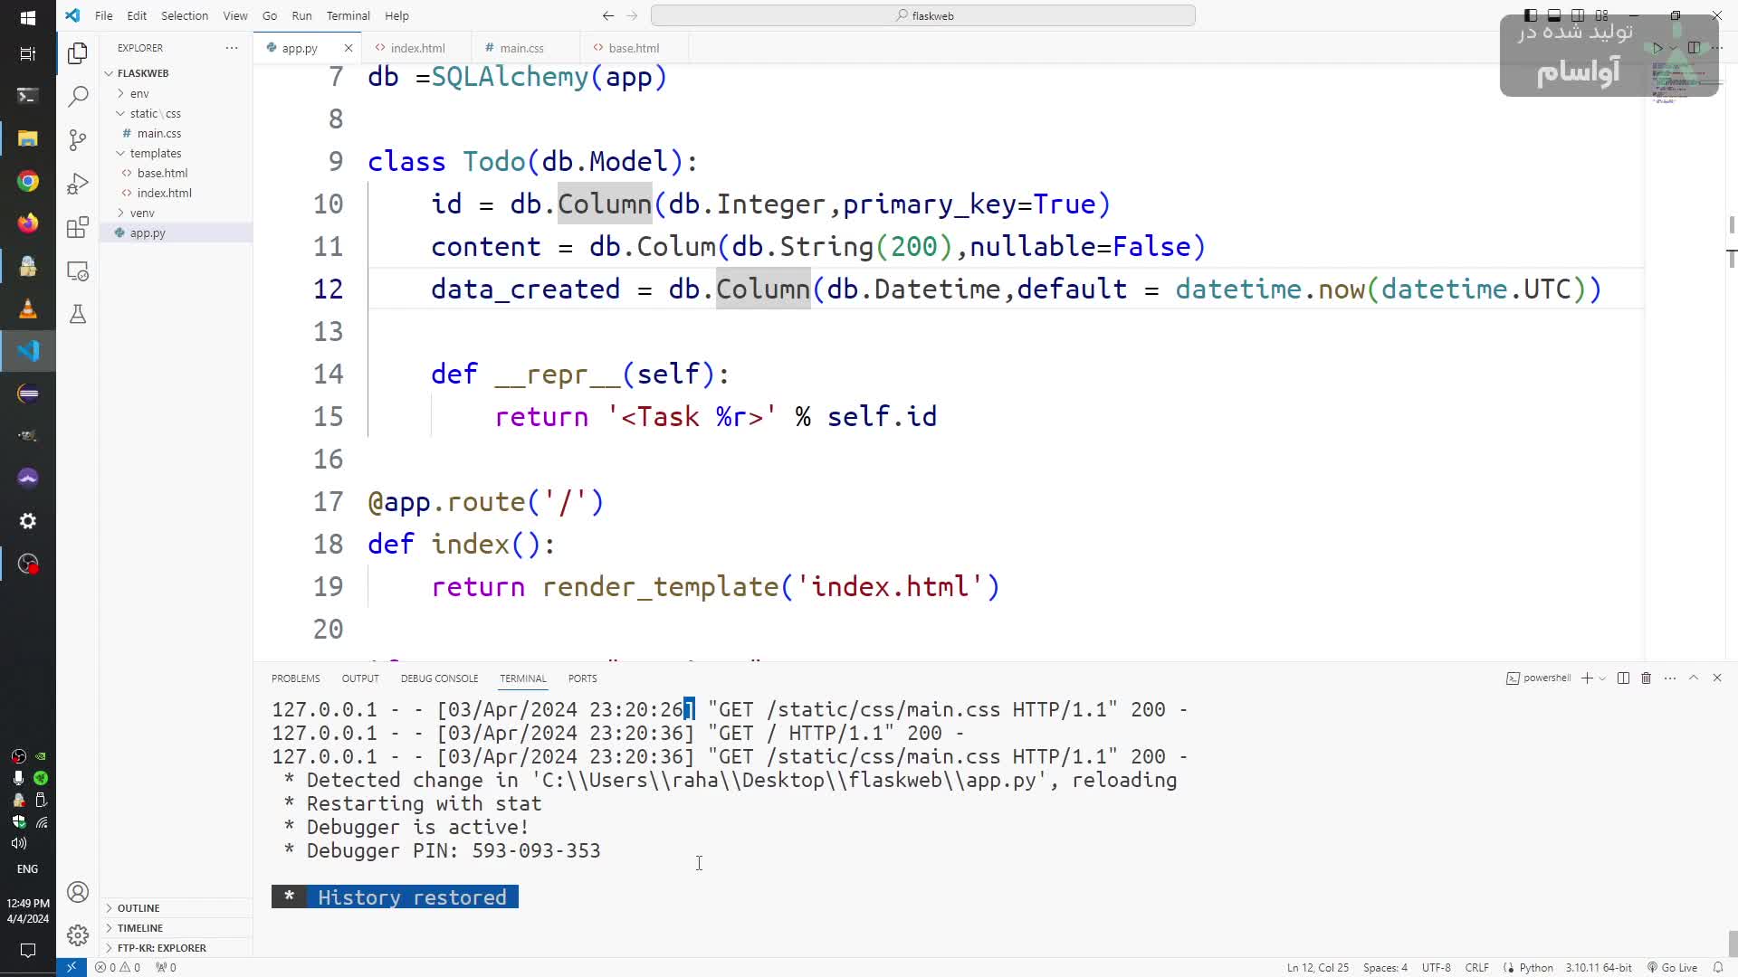This screenshot has height=977, width=1738.
Task: Open new terminal profile dropdown arrow
Action: pos(1602,678)
